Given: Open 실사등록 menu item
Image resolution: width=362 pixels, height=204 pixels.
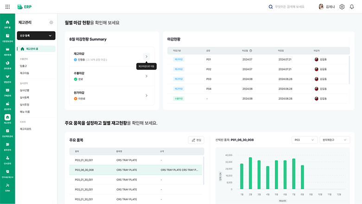Looking at the screenshot, I should pos(25,97).
